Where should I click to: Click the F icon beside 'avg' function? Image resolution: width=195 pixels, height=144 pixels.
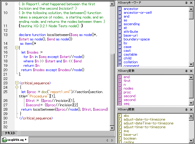pos(120,131)
